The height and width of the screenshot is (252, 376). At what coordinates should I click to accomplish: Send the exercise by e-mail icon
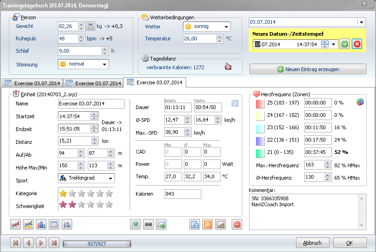161,225
